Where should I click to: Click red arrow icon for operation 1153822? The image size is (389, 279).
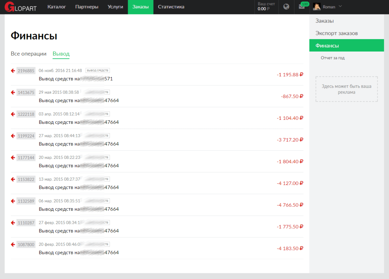tap(13, 179)
